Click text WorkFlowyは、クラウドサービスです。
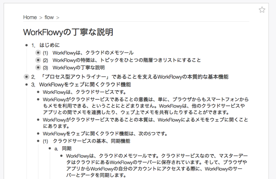Screen dimensions: 276x179 coord(85,92)
